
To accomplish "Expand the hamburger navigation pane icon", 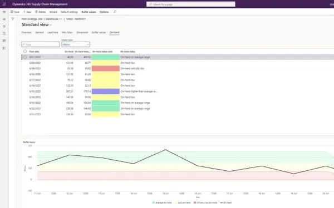I will [x=4, y=12].
